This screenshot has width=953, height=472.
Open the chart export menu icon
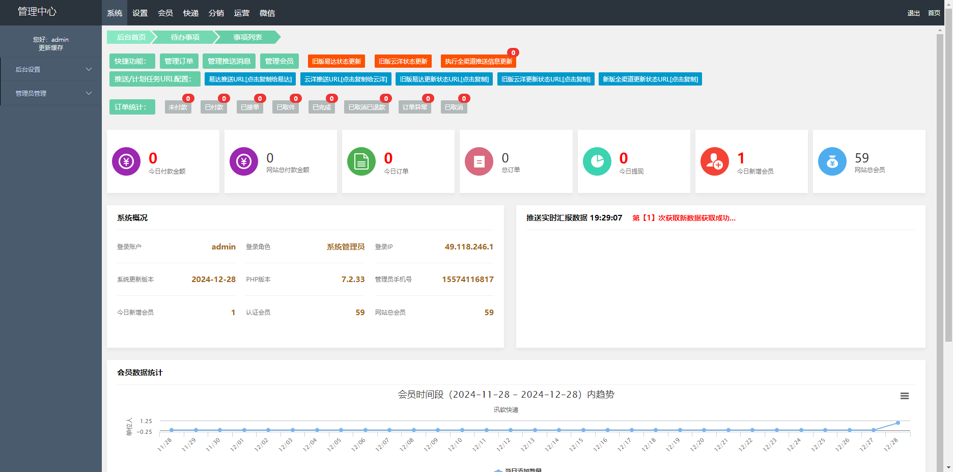click(x=905, y=396)
